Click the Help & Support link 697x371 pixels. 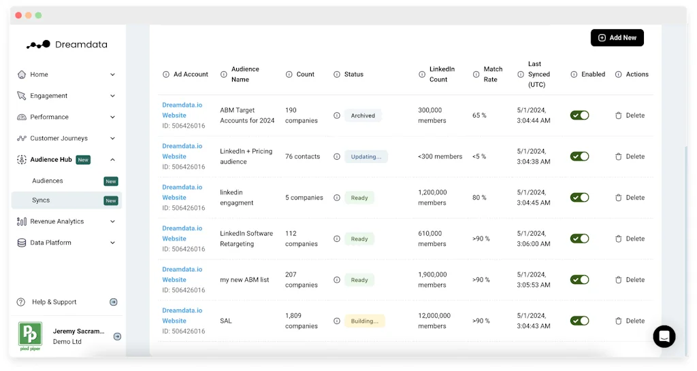click(x=54, y=302)
